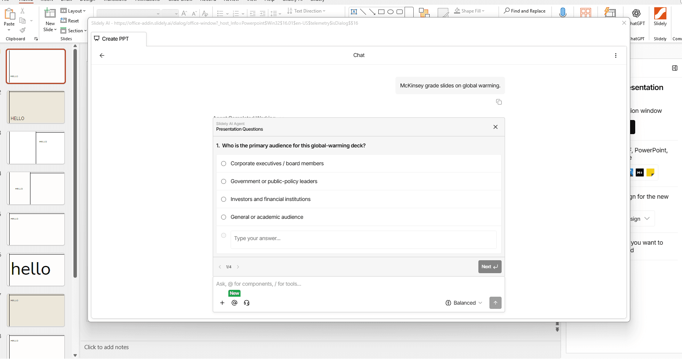Clear all formatting with the eraser A icon
The height and width of the screenshot is (359, 682).
pos(205,13)
